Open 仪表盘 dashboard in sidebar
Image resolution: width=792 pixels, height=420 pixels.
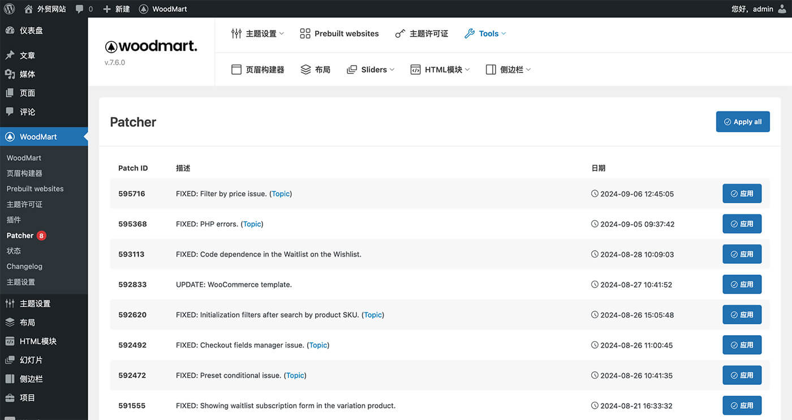click(44, 31)
